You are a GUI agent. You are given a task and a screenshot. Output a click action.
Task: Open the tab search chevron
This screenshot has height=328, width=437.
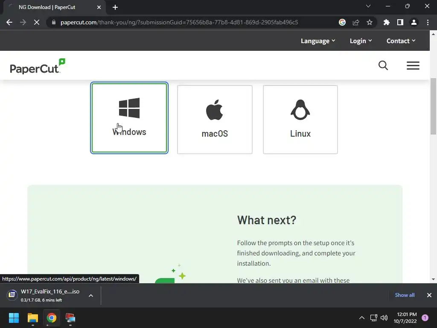coord(368,6)
